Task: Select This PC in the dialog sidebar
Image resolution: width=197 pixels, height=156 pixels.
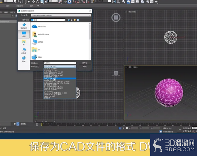Action: point(24,51)
